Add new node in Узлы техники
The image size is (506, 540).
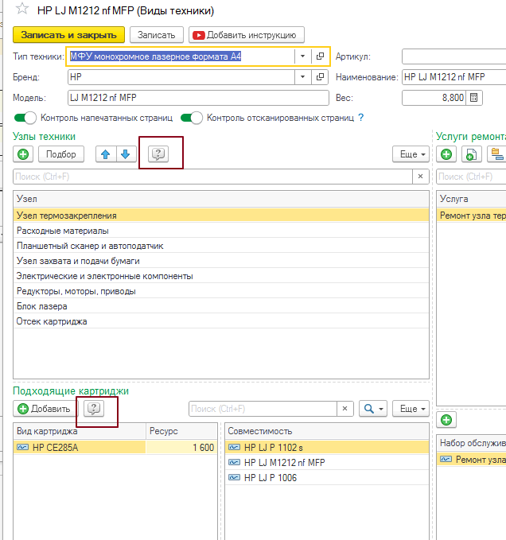[23, 154]
